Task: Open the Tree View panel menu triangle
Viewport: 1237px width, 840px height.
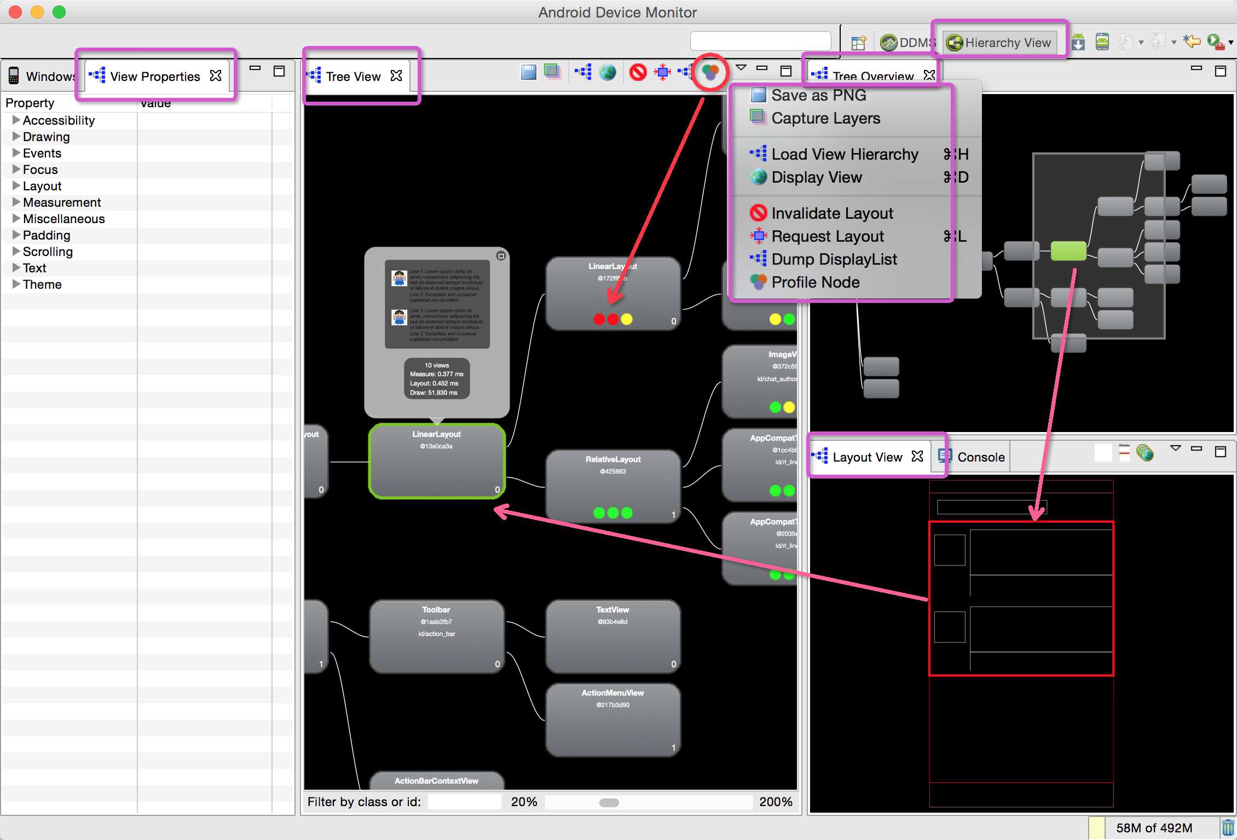Action: click(741, 68)
